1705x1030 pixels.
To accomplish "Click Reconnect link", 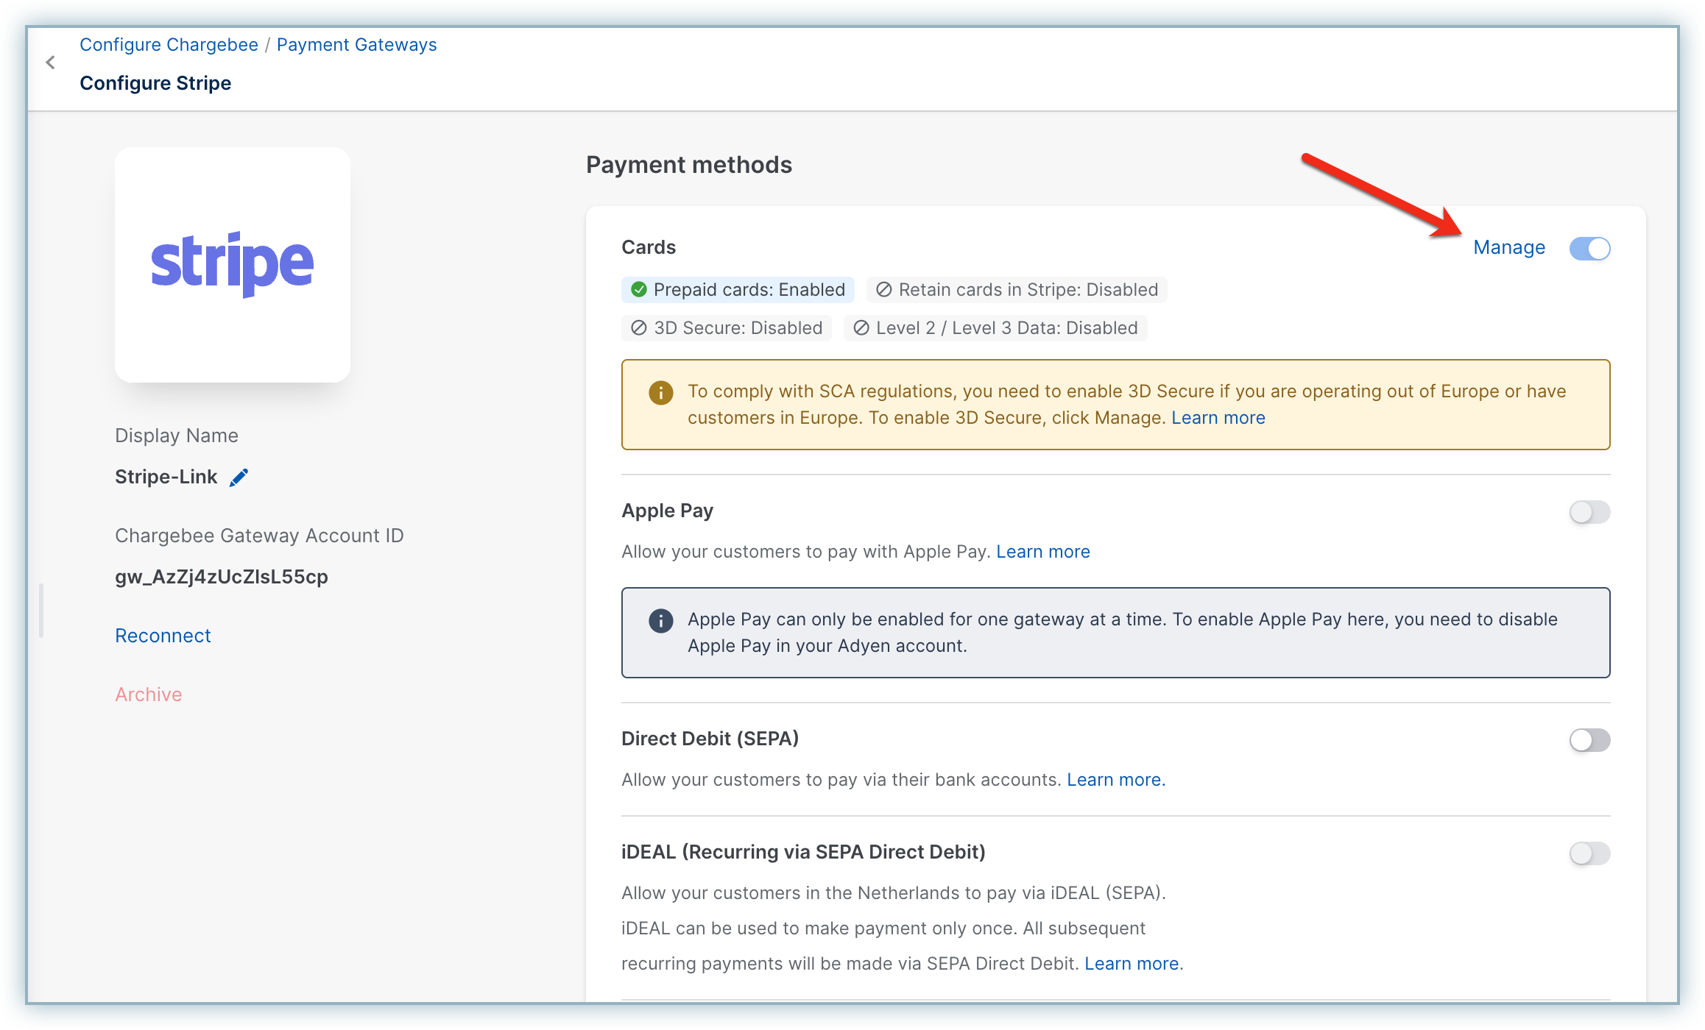I will (x=163, y=636).
